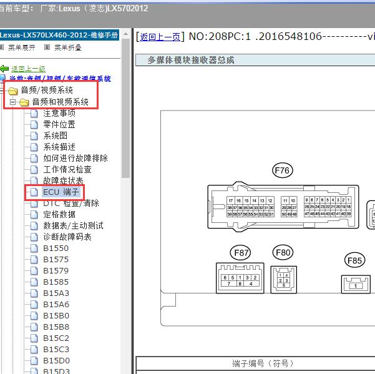Collapse all menus with 菜单折叠
The image size is (375, 374).
[68, 47]
